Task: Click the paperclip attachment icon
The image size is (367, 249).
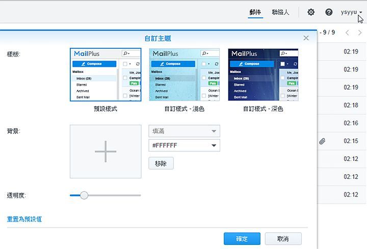Action: pyautogui.click(x=322, y=141)
